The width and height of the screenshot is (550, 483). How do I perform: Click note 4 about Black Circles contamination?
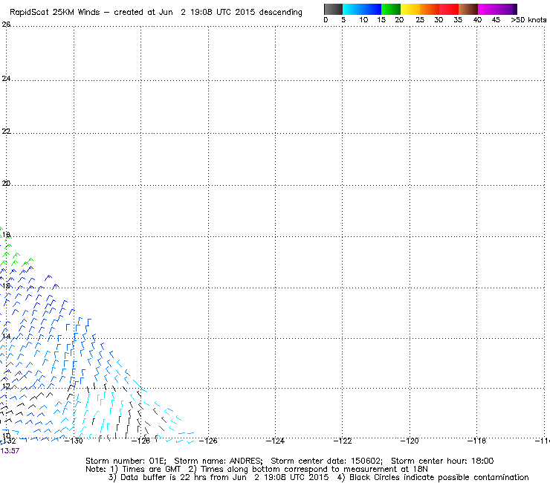pos(433,477)
